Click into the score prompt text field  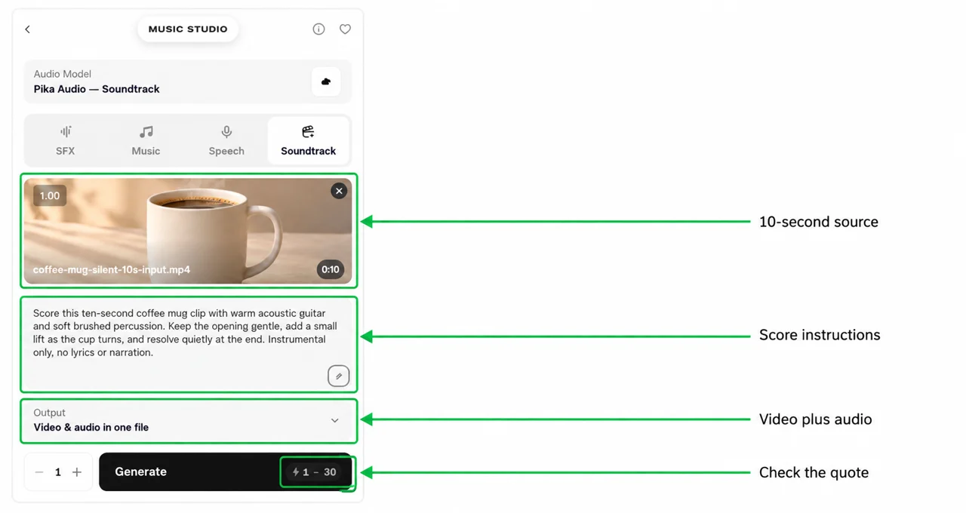pyautogui.click(x=188, y=344)
